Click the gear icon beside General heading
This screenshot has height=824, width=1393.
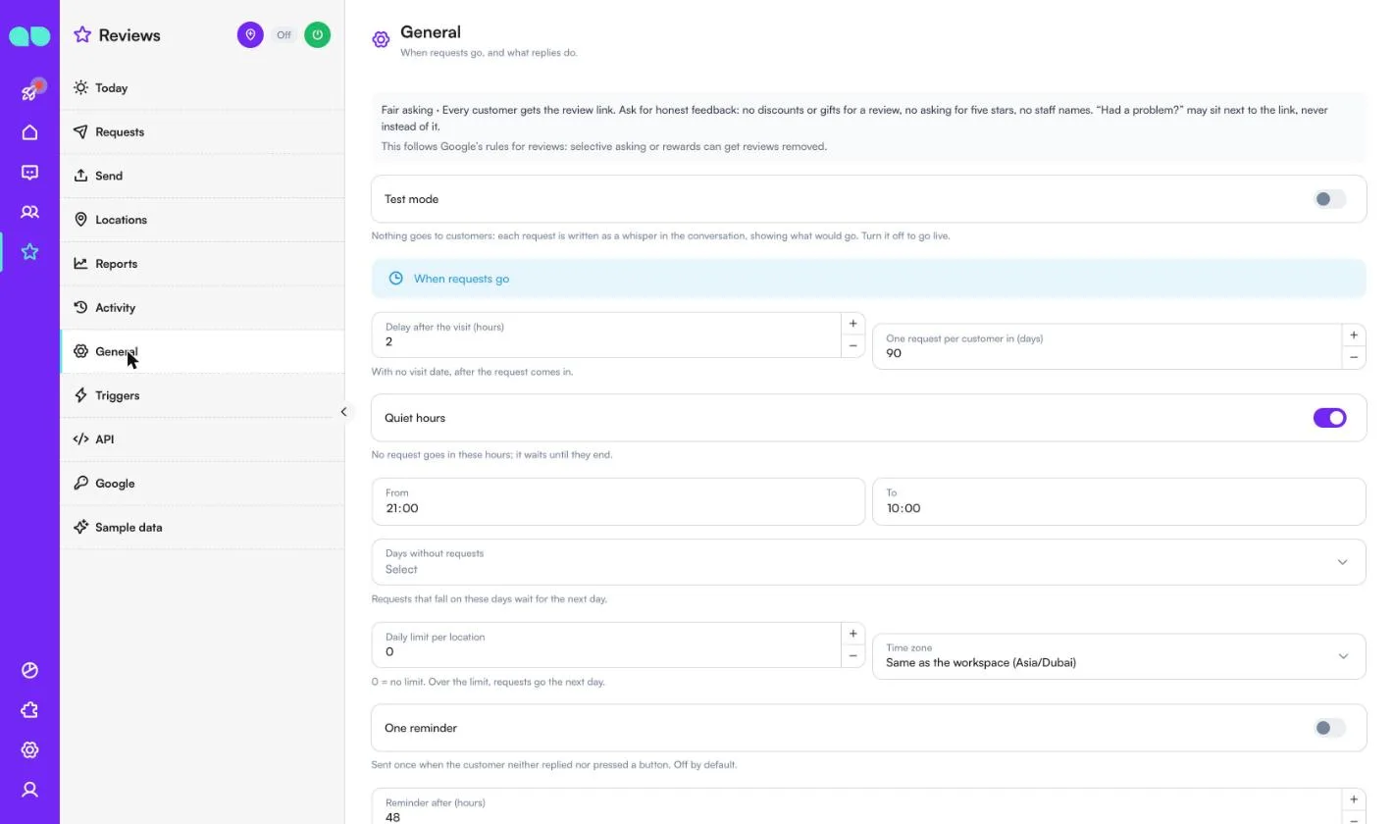[x=381, y=39]
